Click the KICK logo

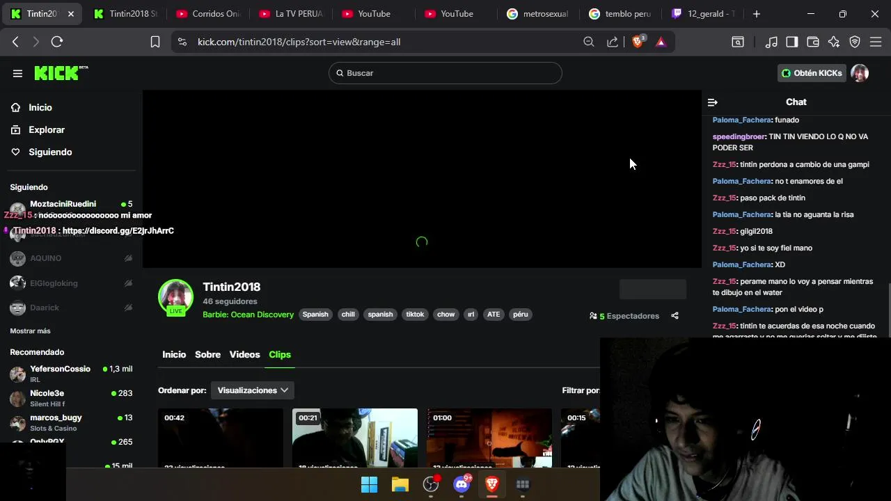pyautogui.click(x=61, y=73)
